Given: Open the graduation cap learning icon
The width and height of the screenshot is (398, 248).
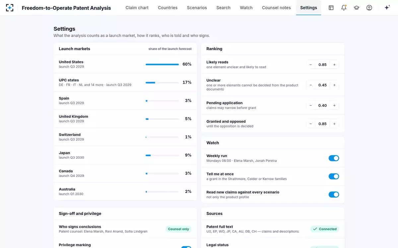Looking at the screenshot, I should click(357, 8).
